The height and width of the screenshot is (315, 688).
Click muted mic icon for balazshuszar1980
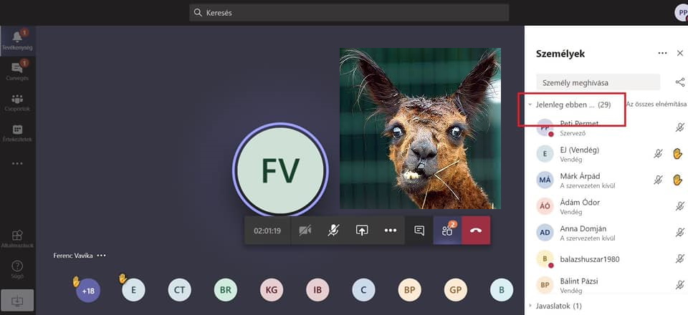pyautogui.click(x=679, y=259)
